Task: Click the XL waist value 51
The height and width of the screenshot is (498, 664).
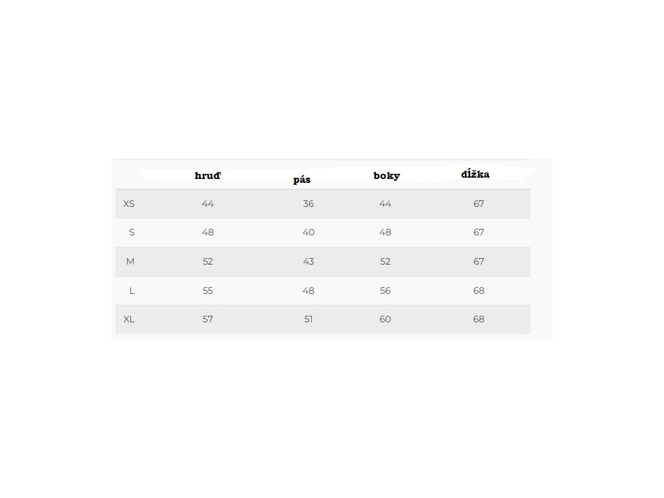Action: 308,319
